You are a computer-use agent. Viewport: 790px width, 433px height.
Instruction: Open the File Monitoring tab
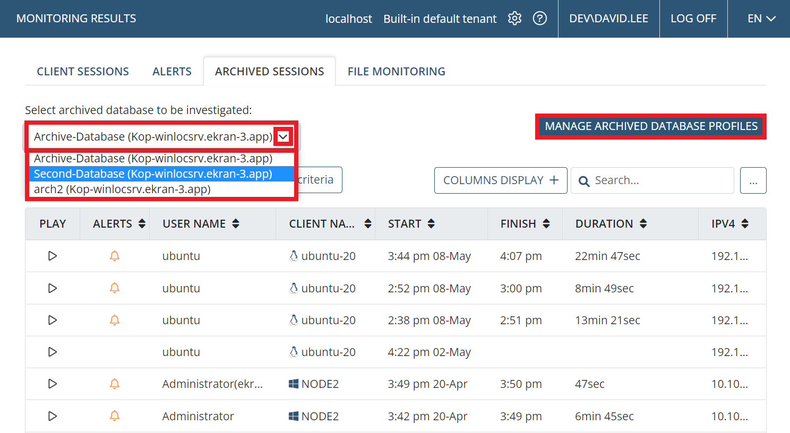coord(396,72)
